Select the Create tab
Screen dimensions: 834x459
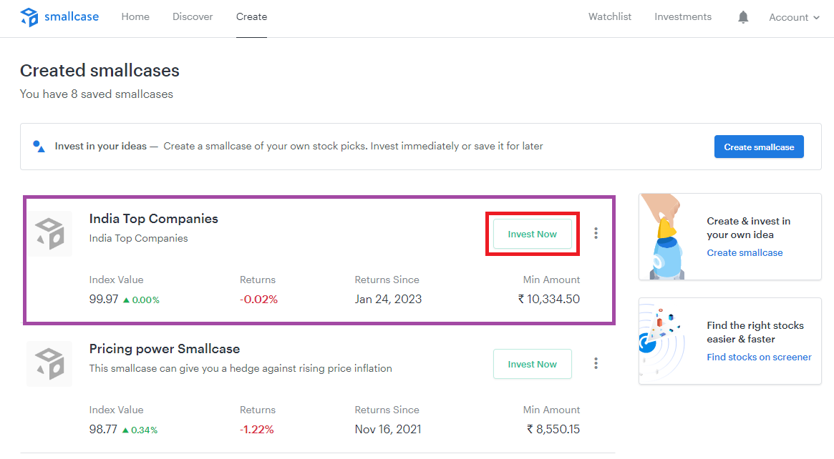251,17
